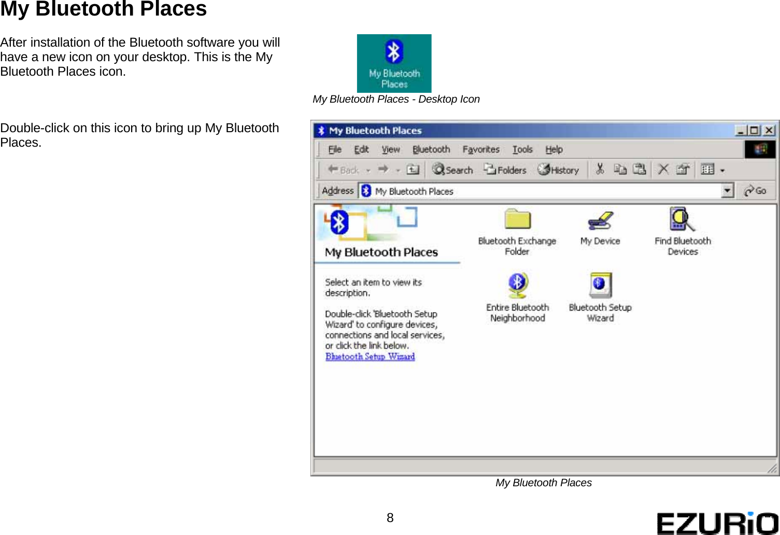Open the Bluetooth menu
Image resolution: width=780 pixels, height=535 pixels.
[x=431, y=149]
